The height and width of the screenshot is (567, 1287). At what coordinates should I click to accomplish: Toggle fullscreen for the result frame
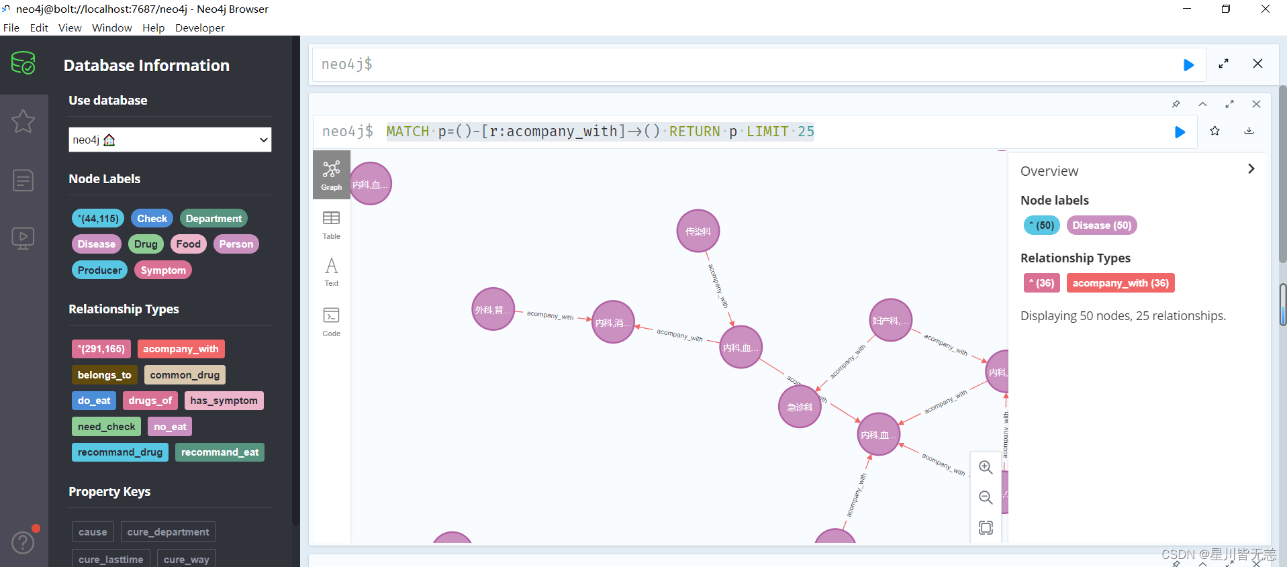point(1229,104)
